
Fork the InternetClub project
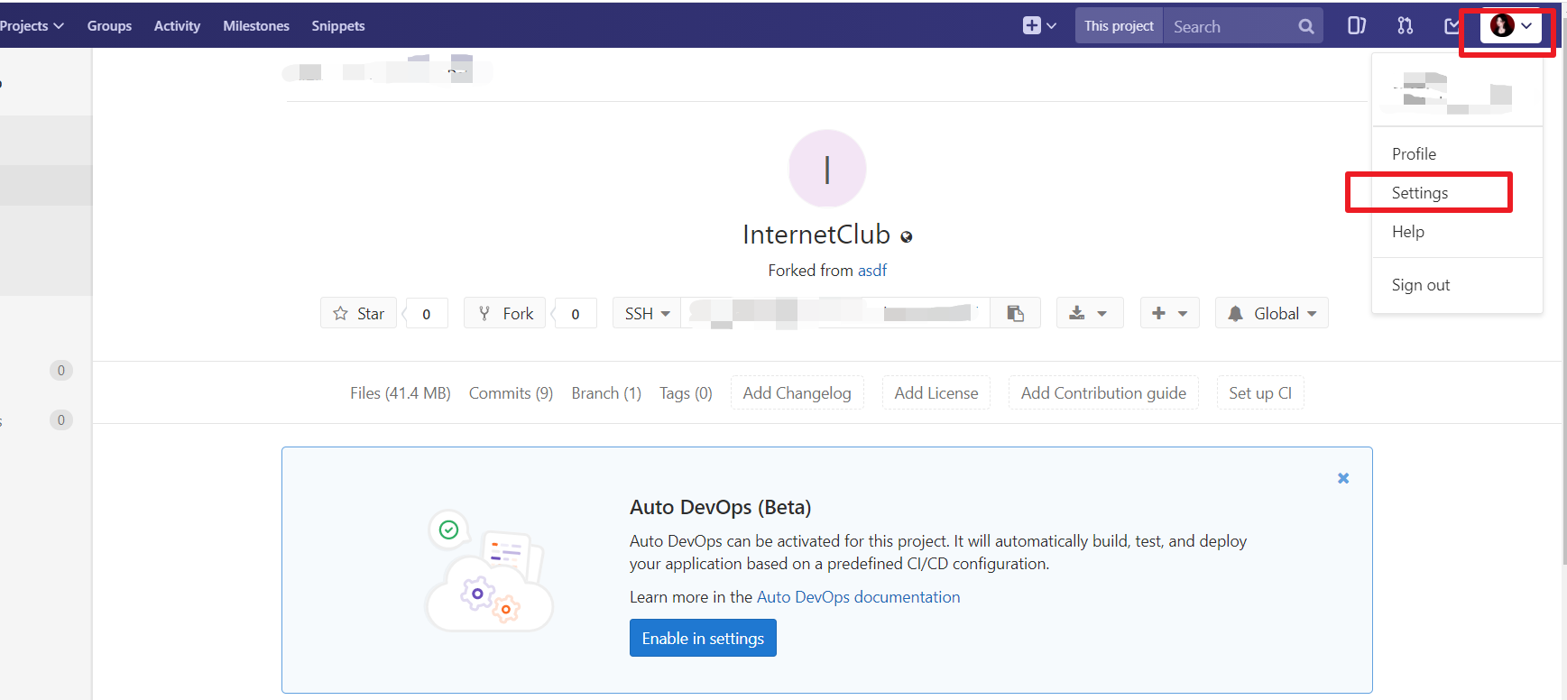click(504, 313)
